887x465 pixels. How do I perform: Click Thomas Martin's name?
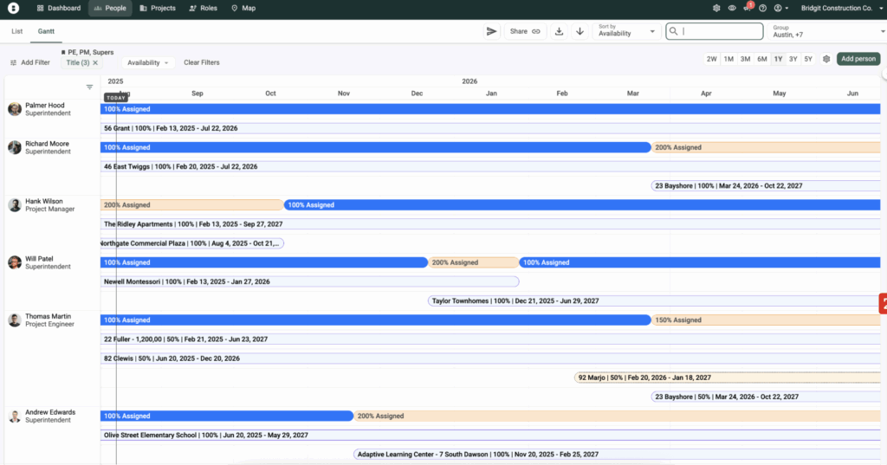(49, 316)
